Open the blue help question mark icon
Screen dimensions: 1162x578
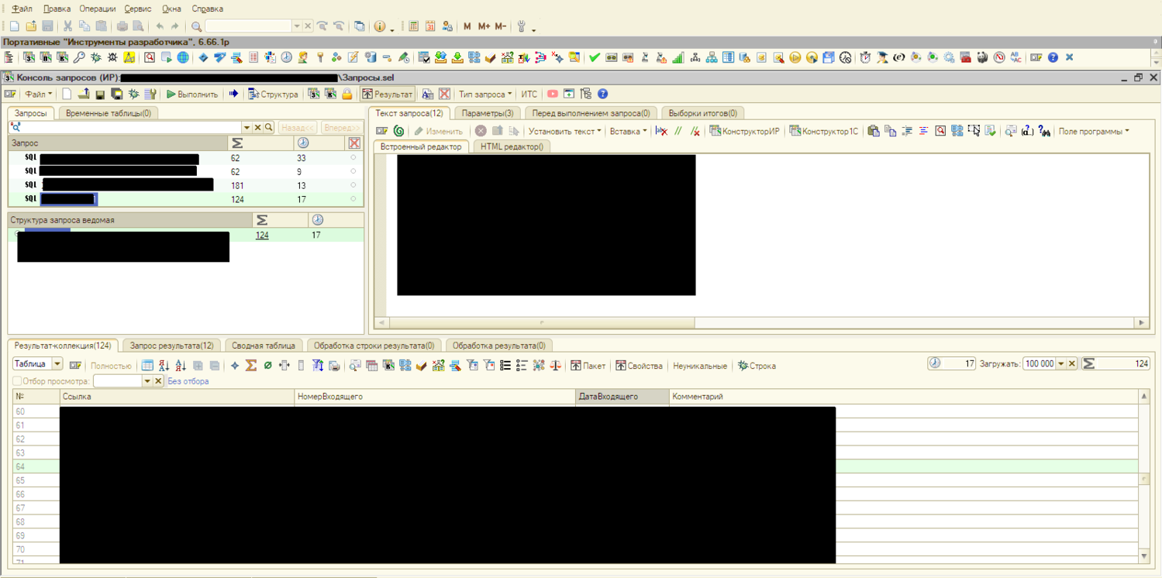602,95
